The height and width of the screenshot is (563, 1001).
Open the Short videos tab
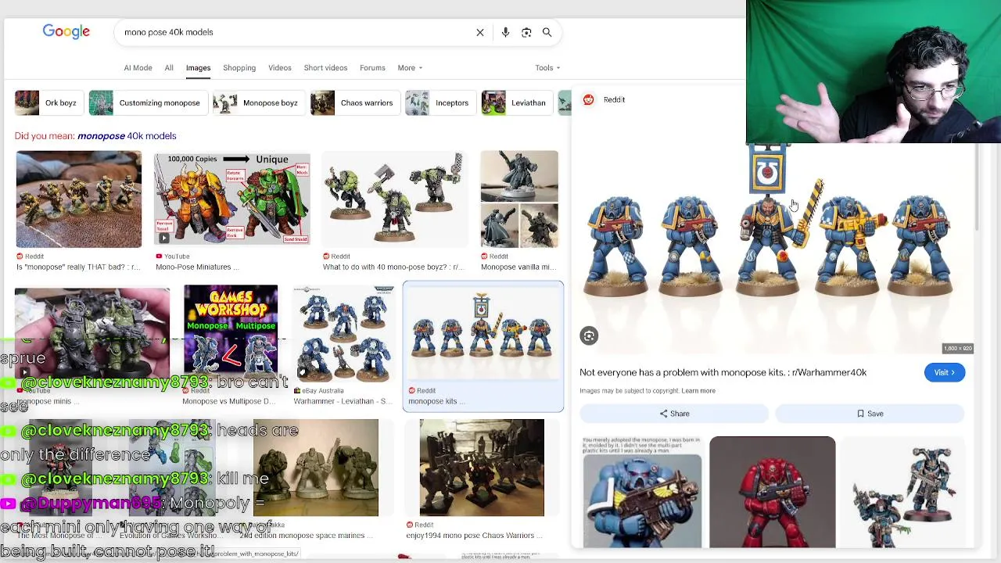[x=325, y=68]
